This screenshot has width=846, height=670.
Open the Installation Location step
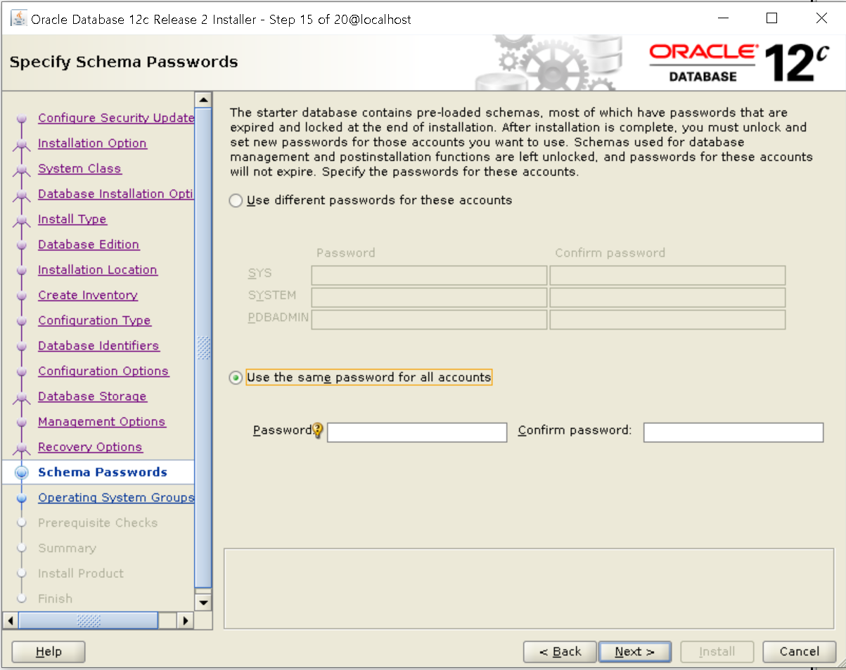click(98, 270)
